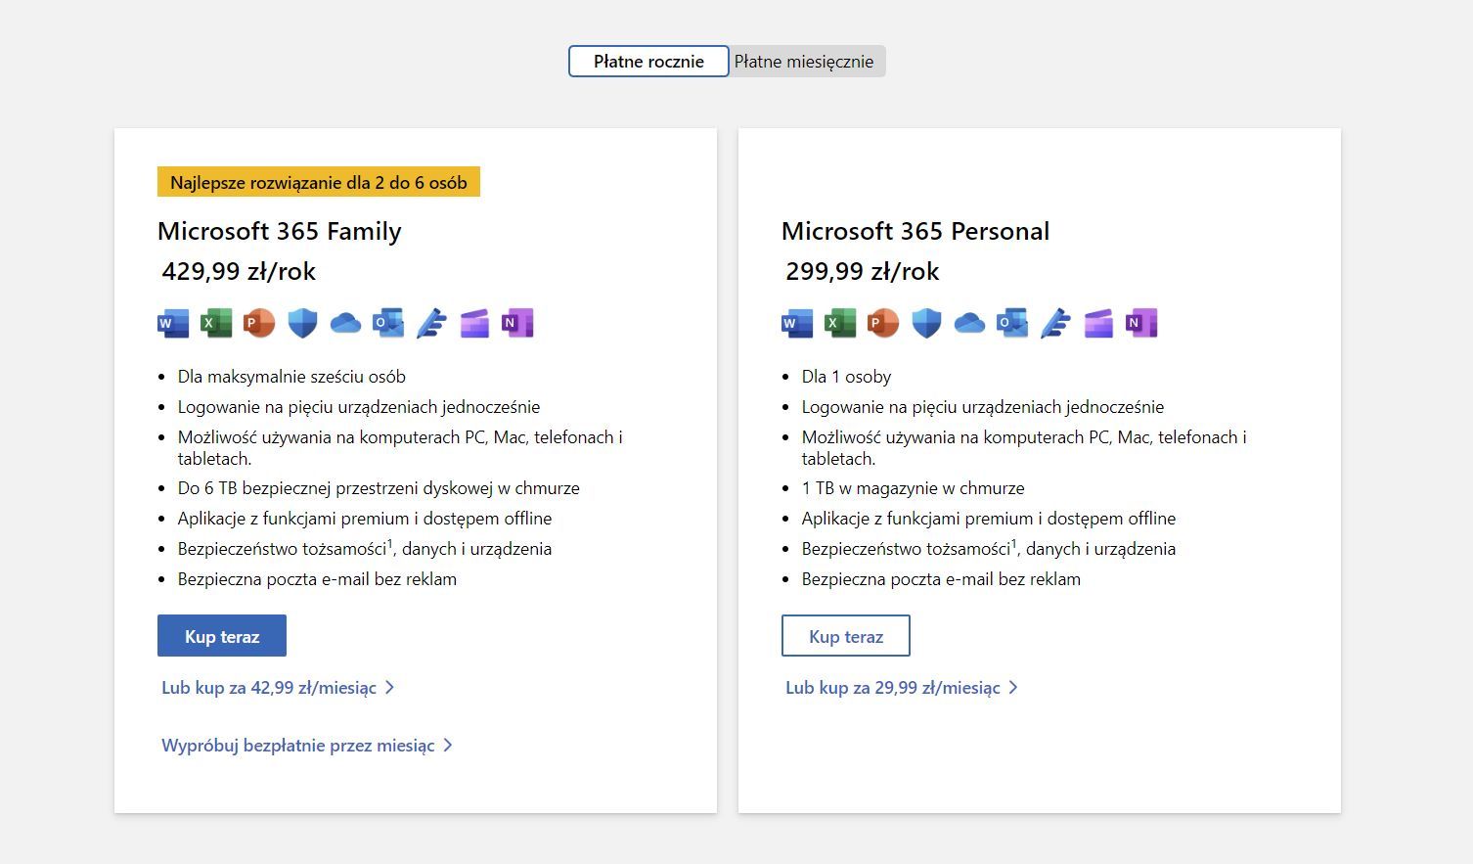Click the yellow Najlepsze rozwiązanie badge
The width and height of the screenshot is (1473, 864).
point(319,182)
